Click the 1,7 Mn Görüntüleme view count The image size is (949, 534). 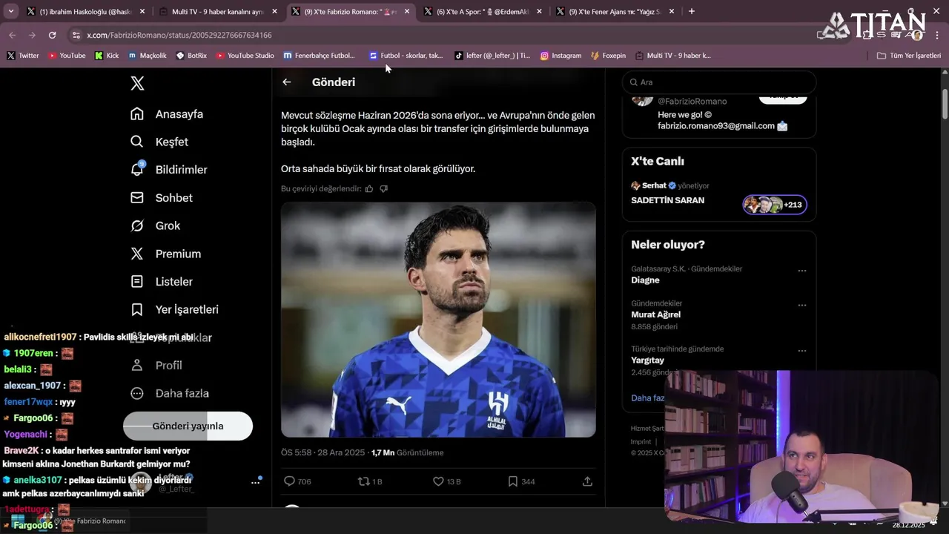pos(407,452)
